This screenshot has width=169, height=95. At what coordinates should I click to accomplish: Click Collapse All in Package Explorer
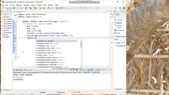point(5,14)
